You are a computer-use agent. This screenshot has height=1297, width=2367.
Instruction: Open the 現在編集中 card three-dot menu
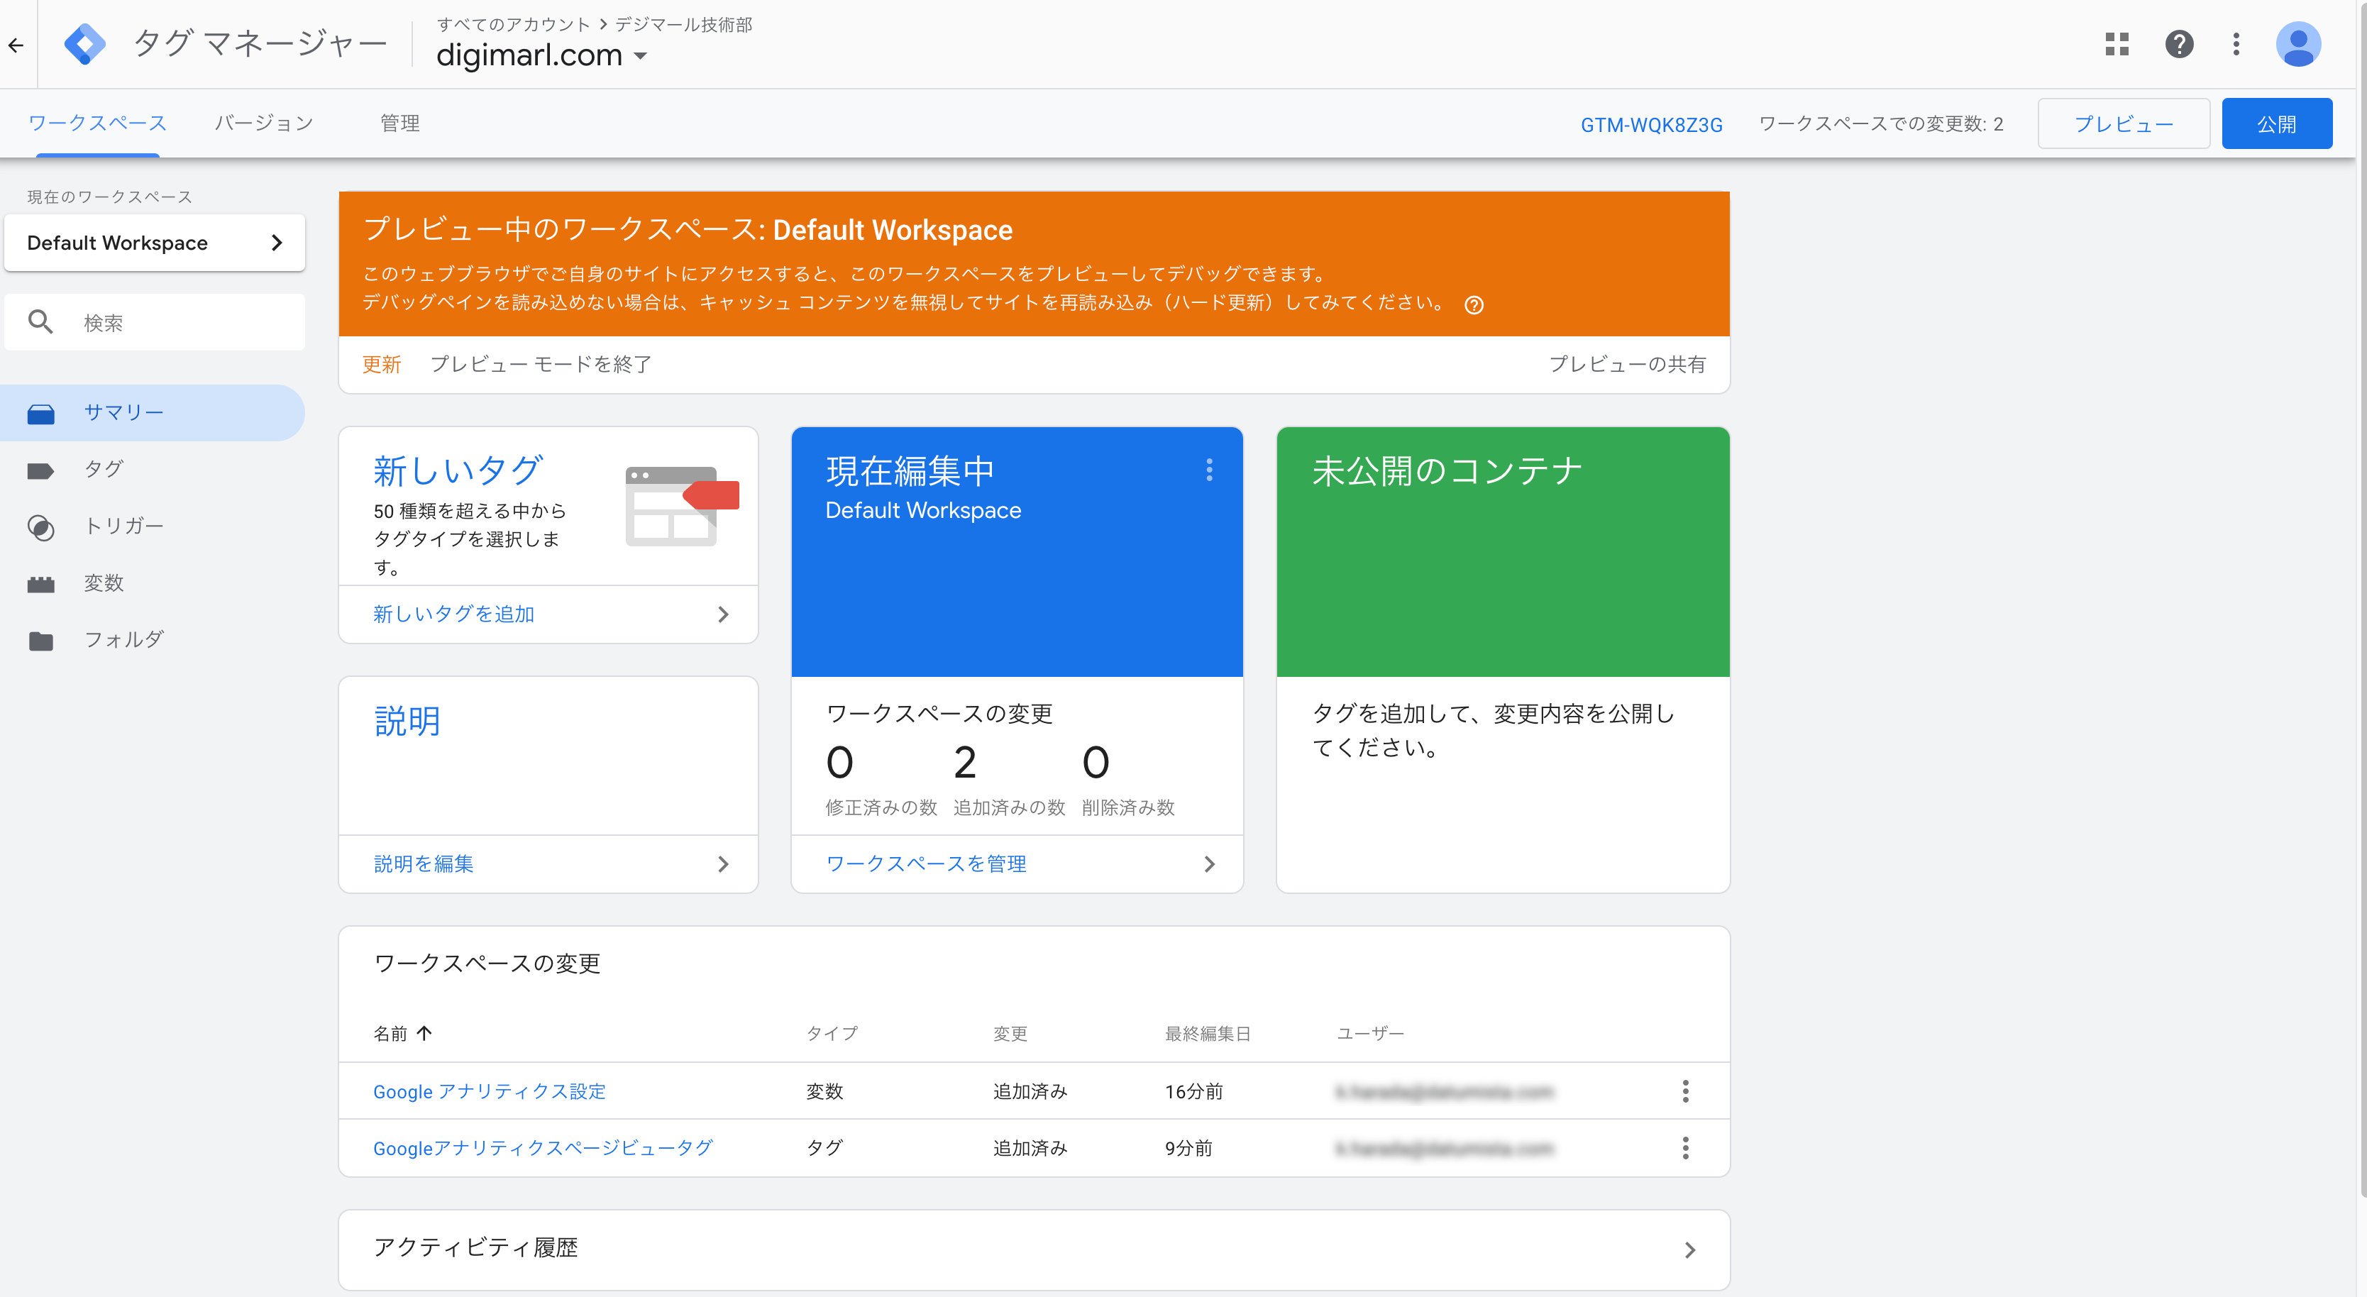coord(1209,470)
